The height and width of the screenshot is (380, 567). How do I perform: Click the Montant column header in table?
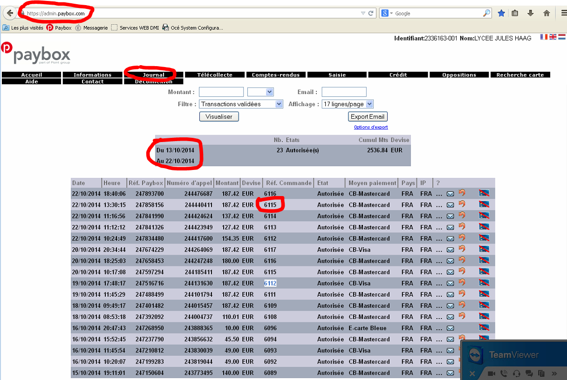226,183
